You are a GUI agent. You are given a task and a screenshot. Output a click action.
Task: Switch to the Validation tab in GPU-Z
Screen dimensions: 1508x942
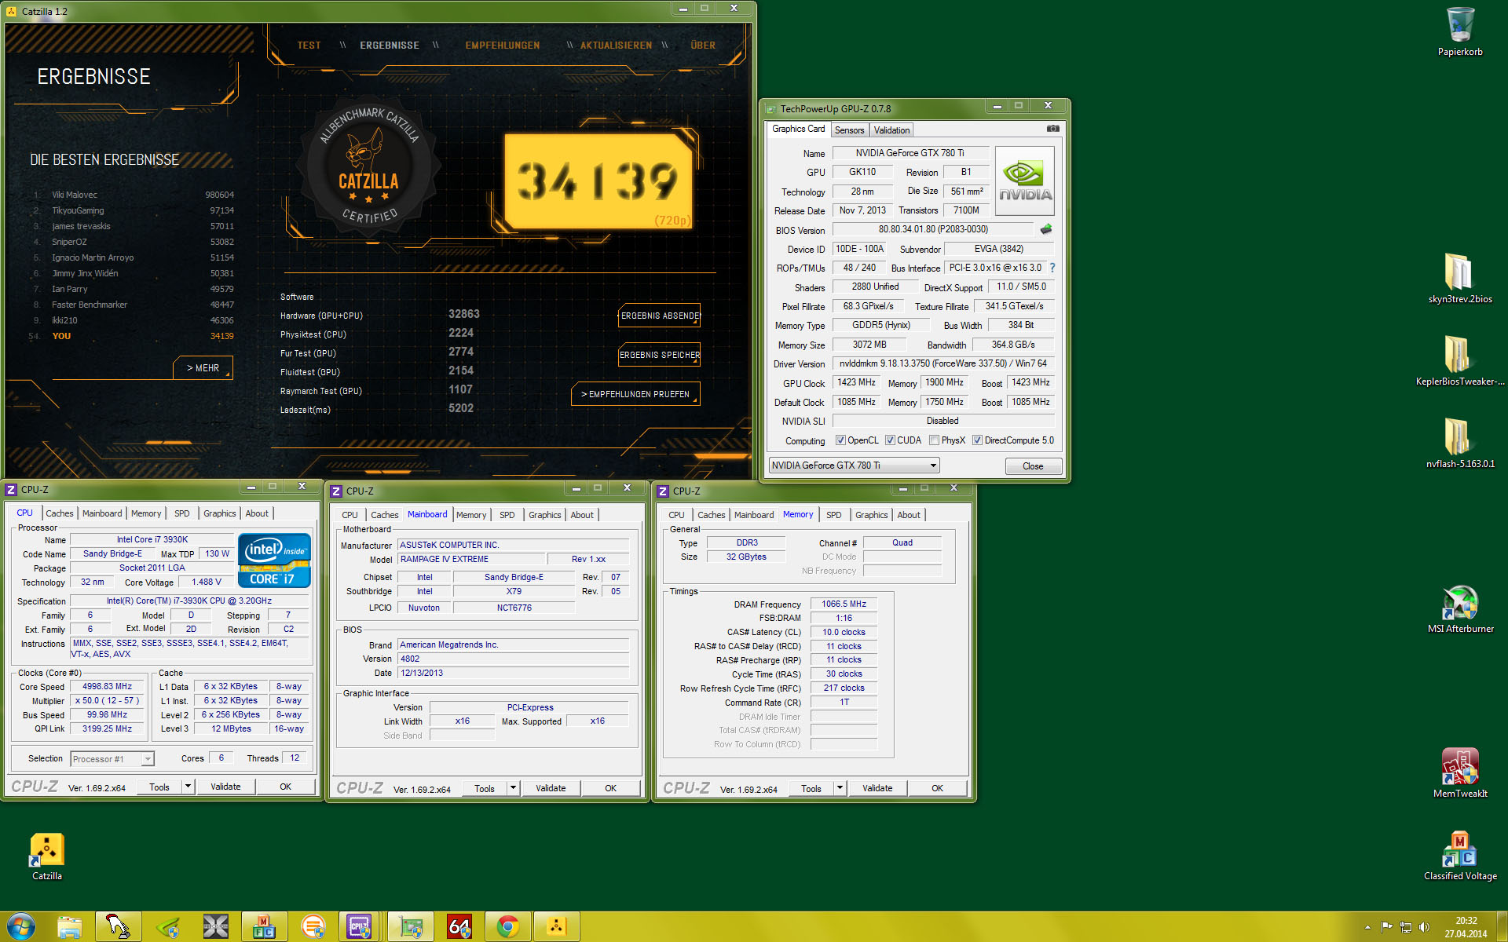point(891,130)
